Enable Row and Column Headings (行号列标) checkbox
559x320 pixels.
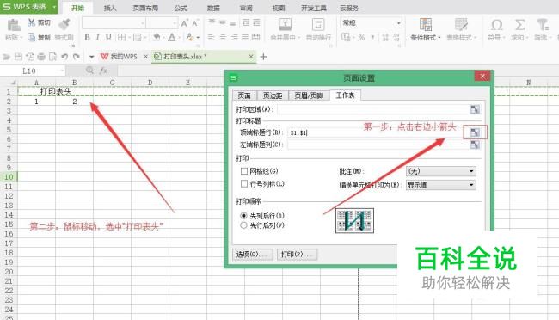(x=244, y=184)
